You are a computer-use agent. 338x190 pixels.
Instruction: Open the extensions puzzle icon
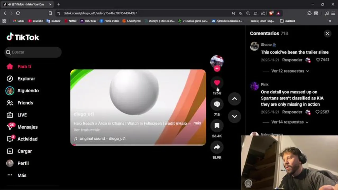point(309,13)
